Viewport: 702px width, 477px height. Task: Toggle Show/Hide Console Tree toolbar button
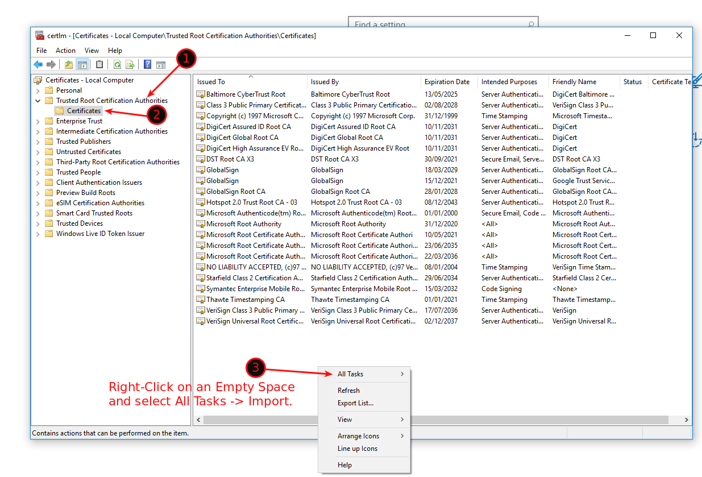(x=82, y=65)
